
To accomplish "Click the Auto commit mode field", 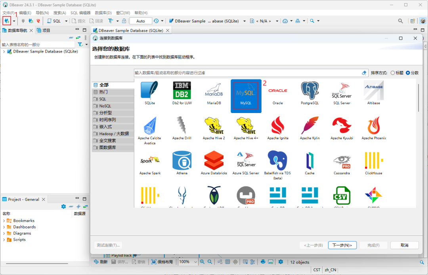I will [141, 21].
